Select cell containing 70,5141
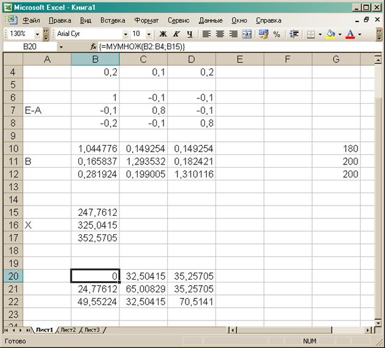The height and width of the screenshot is (348, 385). 192,302
